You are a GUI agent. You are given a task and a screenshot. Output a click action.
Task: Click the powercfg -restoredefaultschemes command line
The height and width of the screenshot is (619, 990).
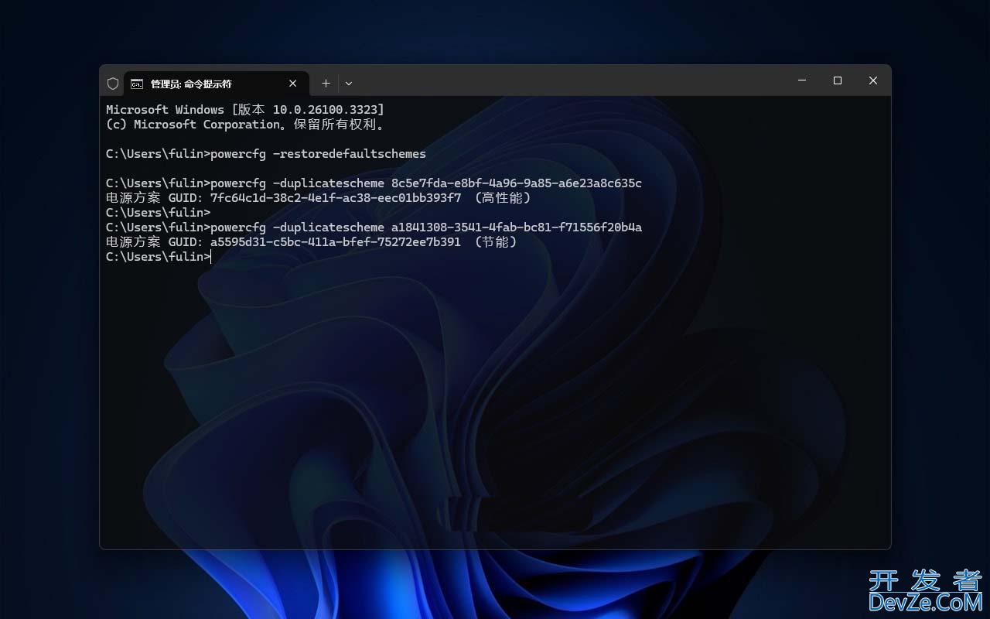pos(266,154)
